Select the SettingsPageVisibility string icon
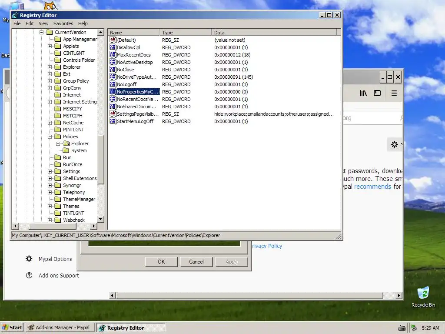This screenshot has width=445, height=334. point(113,114)
